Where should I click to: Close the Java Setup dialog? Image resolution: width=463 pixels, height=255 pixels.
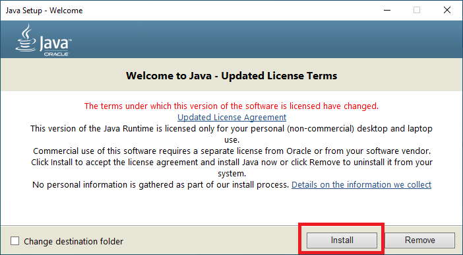[447, 11]
